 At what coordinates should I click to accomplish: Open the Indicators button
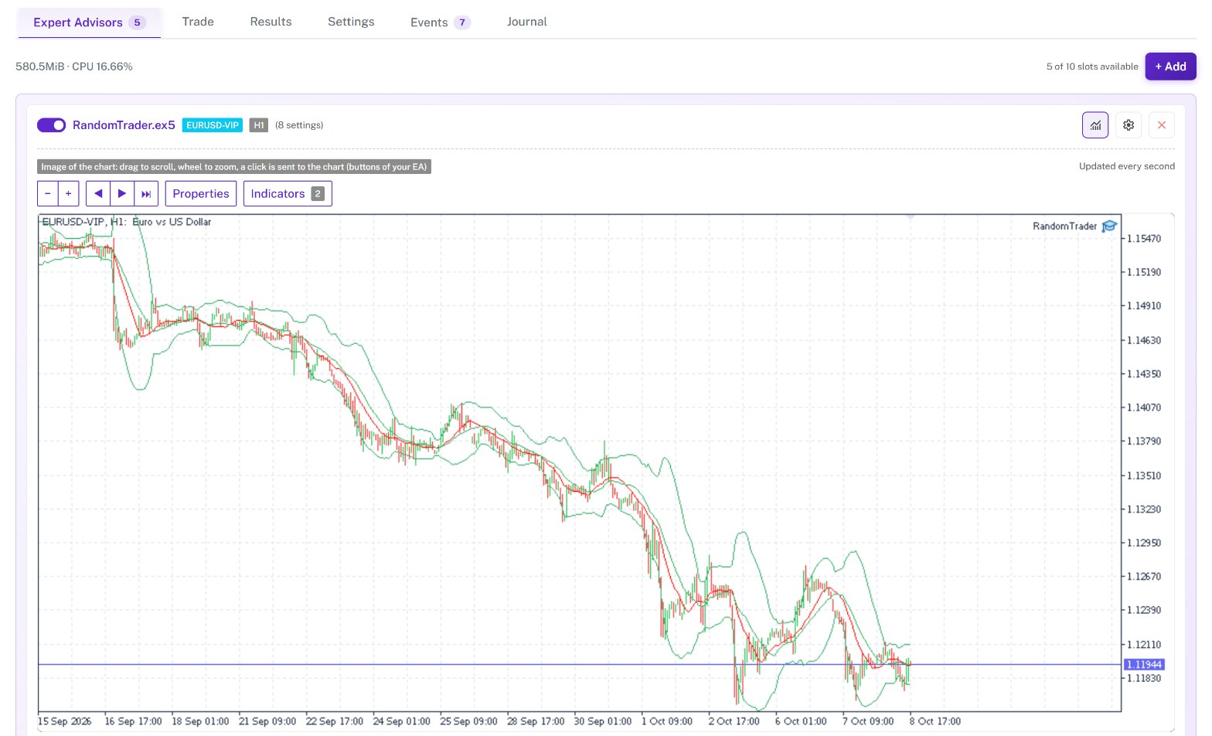[288, 193]
